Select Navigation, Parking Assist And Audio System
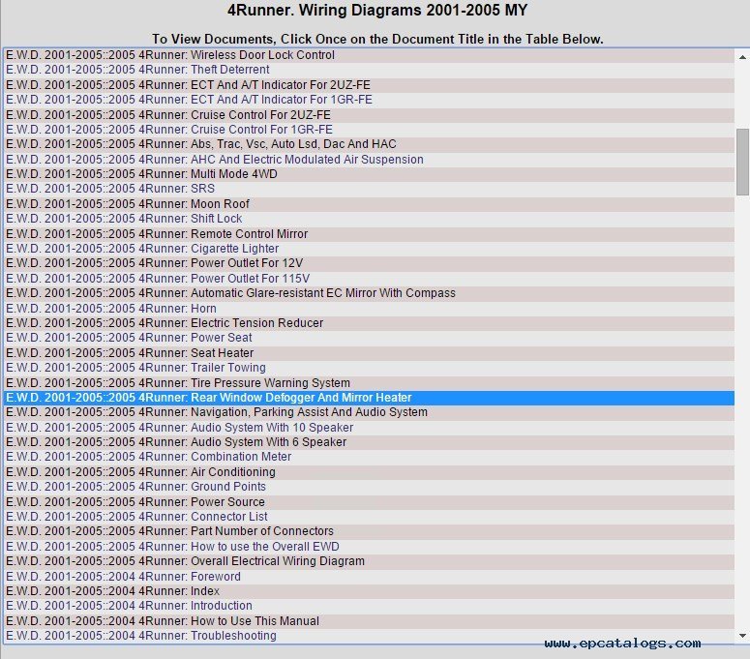 coord(369,412)
